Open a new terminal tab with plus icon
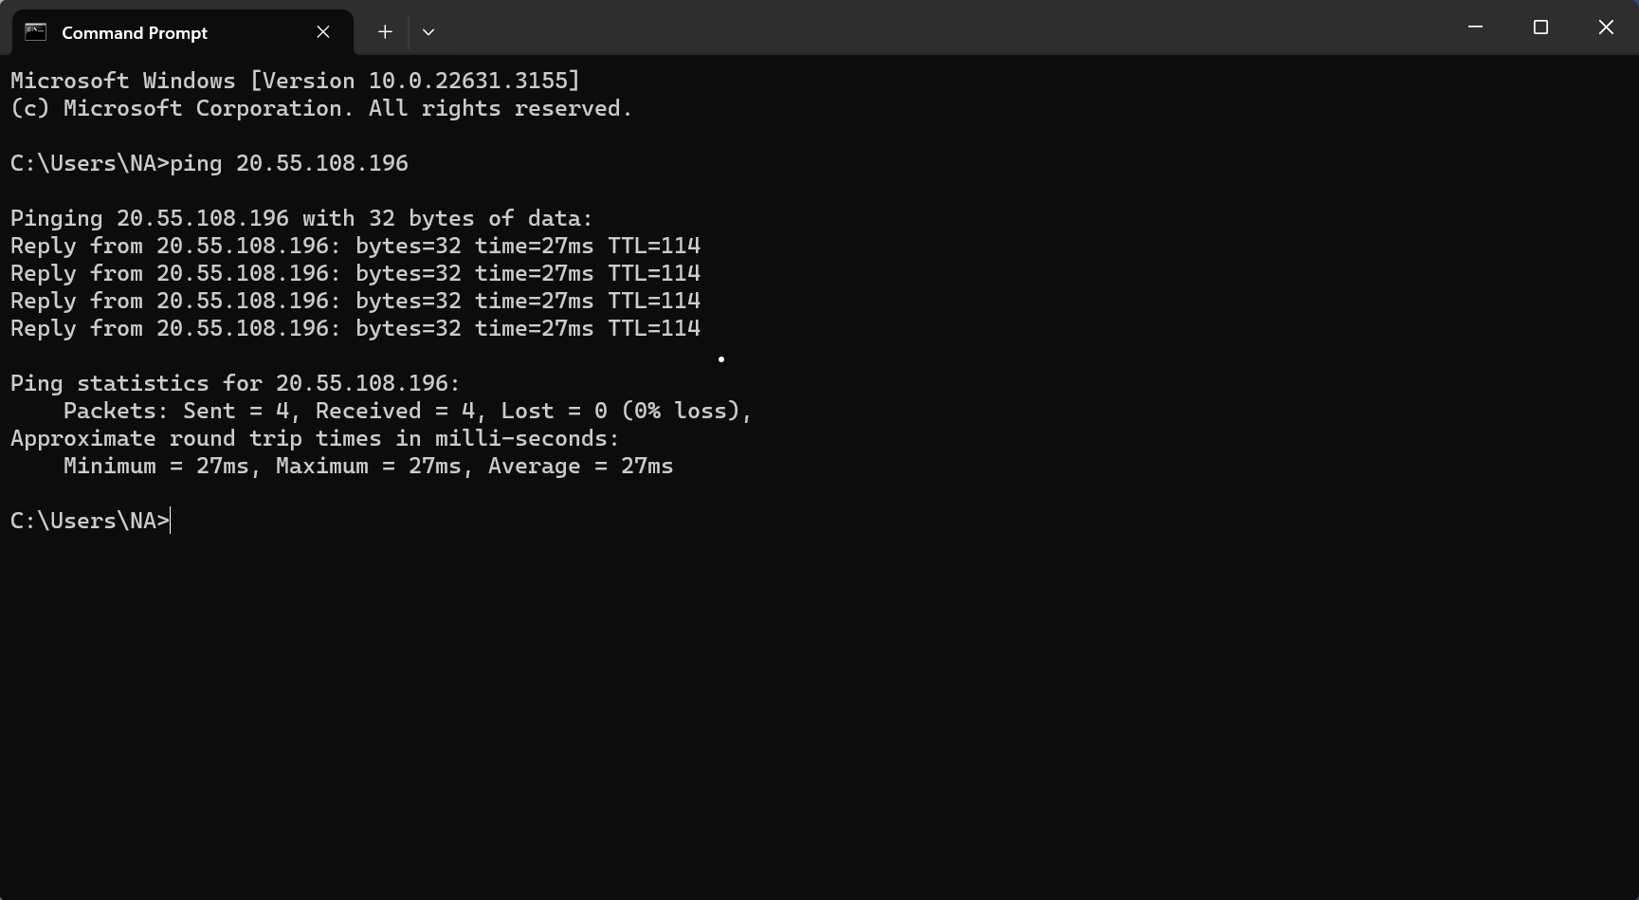Image resolution: width=1639 pixels, height=900 pixels. pyautogui.click(x=384, y=31)
